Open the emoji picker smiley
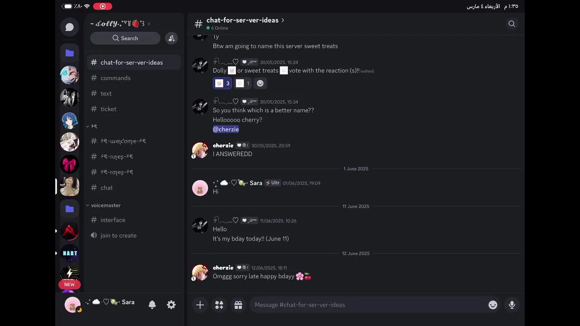 [493, 305]
